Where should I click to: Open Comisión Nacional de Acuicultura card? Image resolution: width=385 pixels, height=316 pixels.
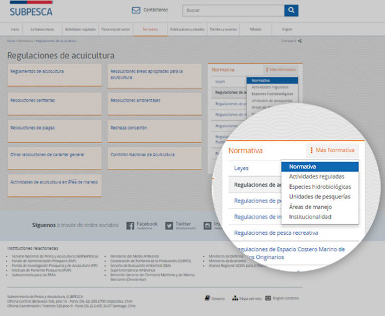coord(155,158)
